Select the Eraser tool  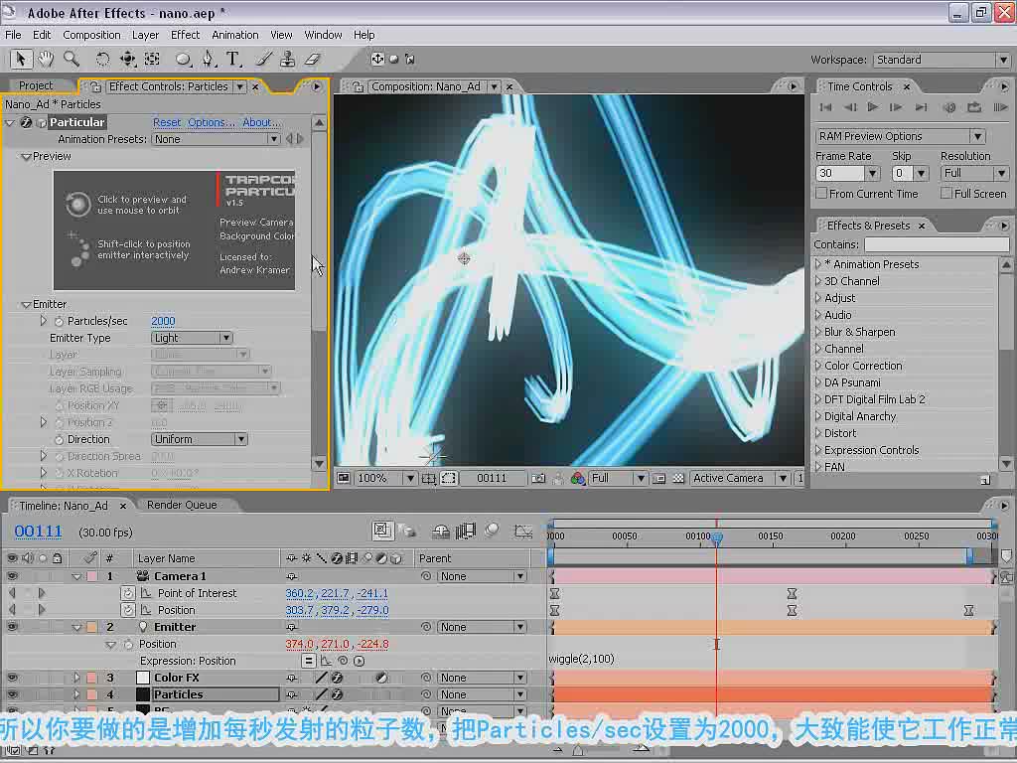pos(313,59)
